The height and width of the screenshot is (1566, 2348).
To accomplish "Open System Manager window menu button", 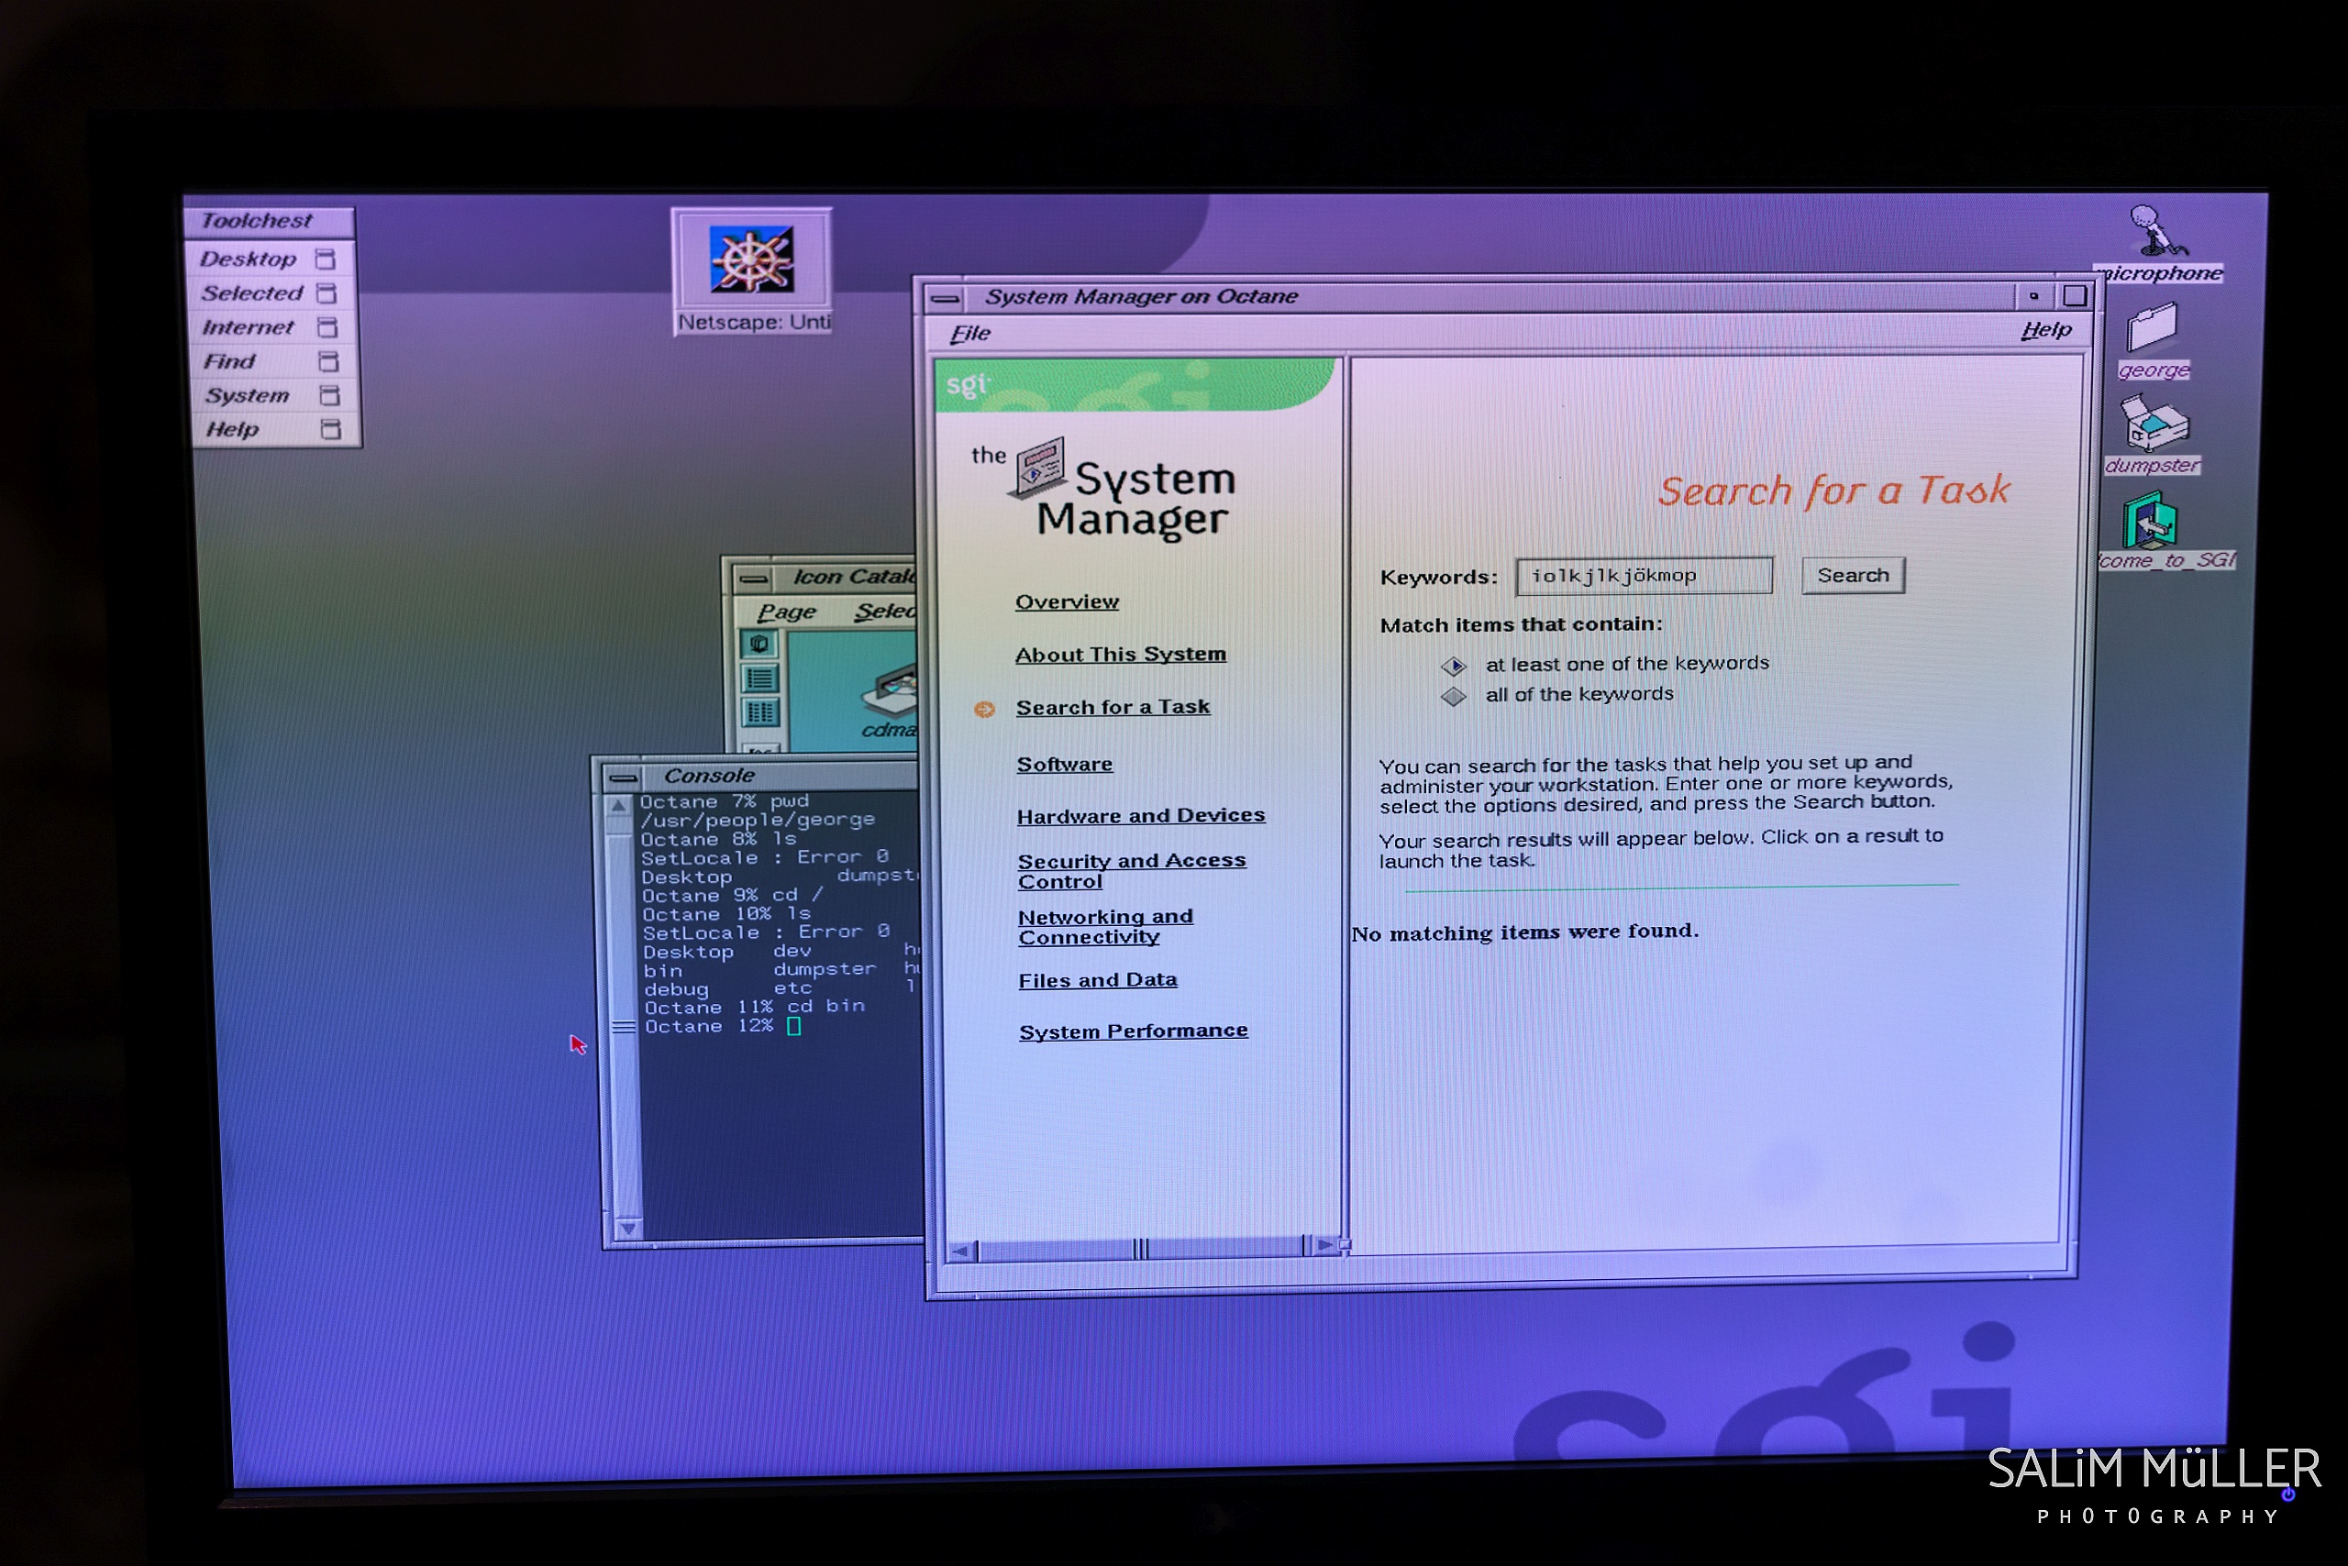I will point(946,298).
